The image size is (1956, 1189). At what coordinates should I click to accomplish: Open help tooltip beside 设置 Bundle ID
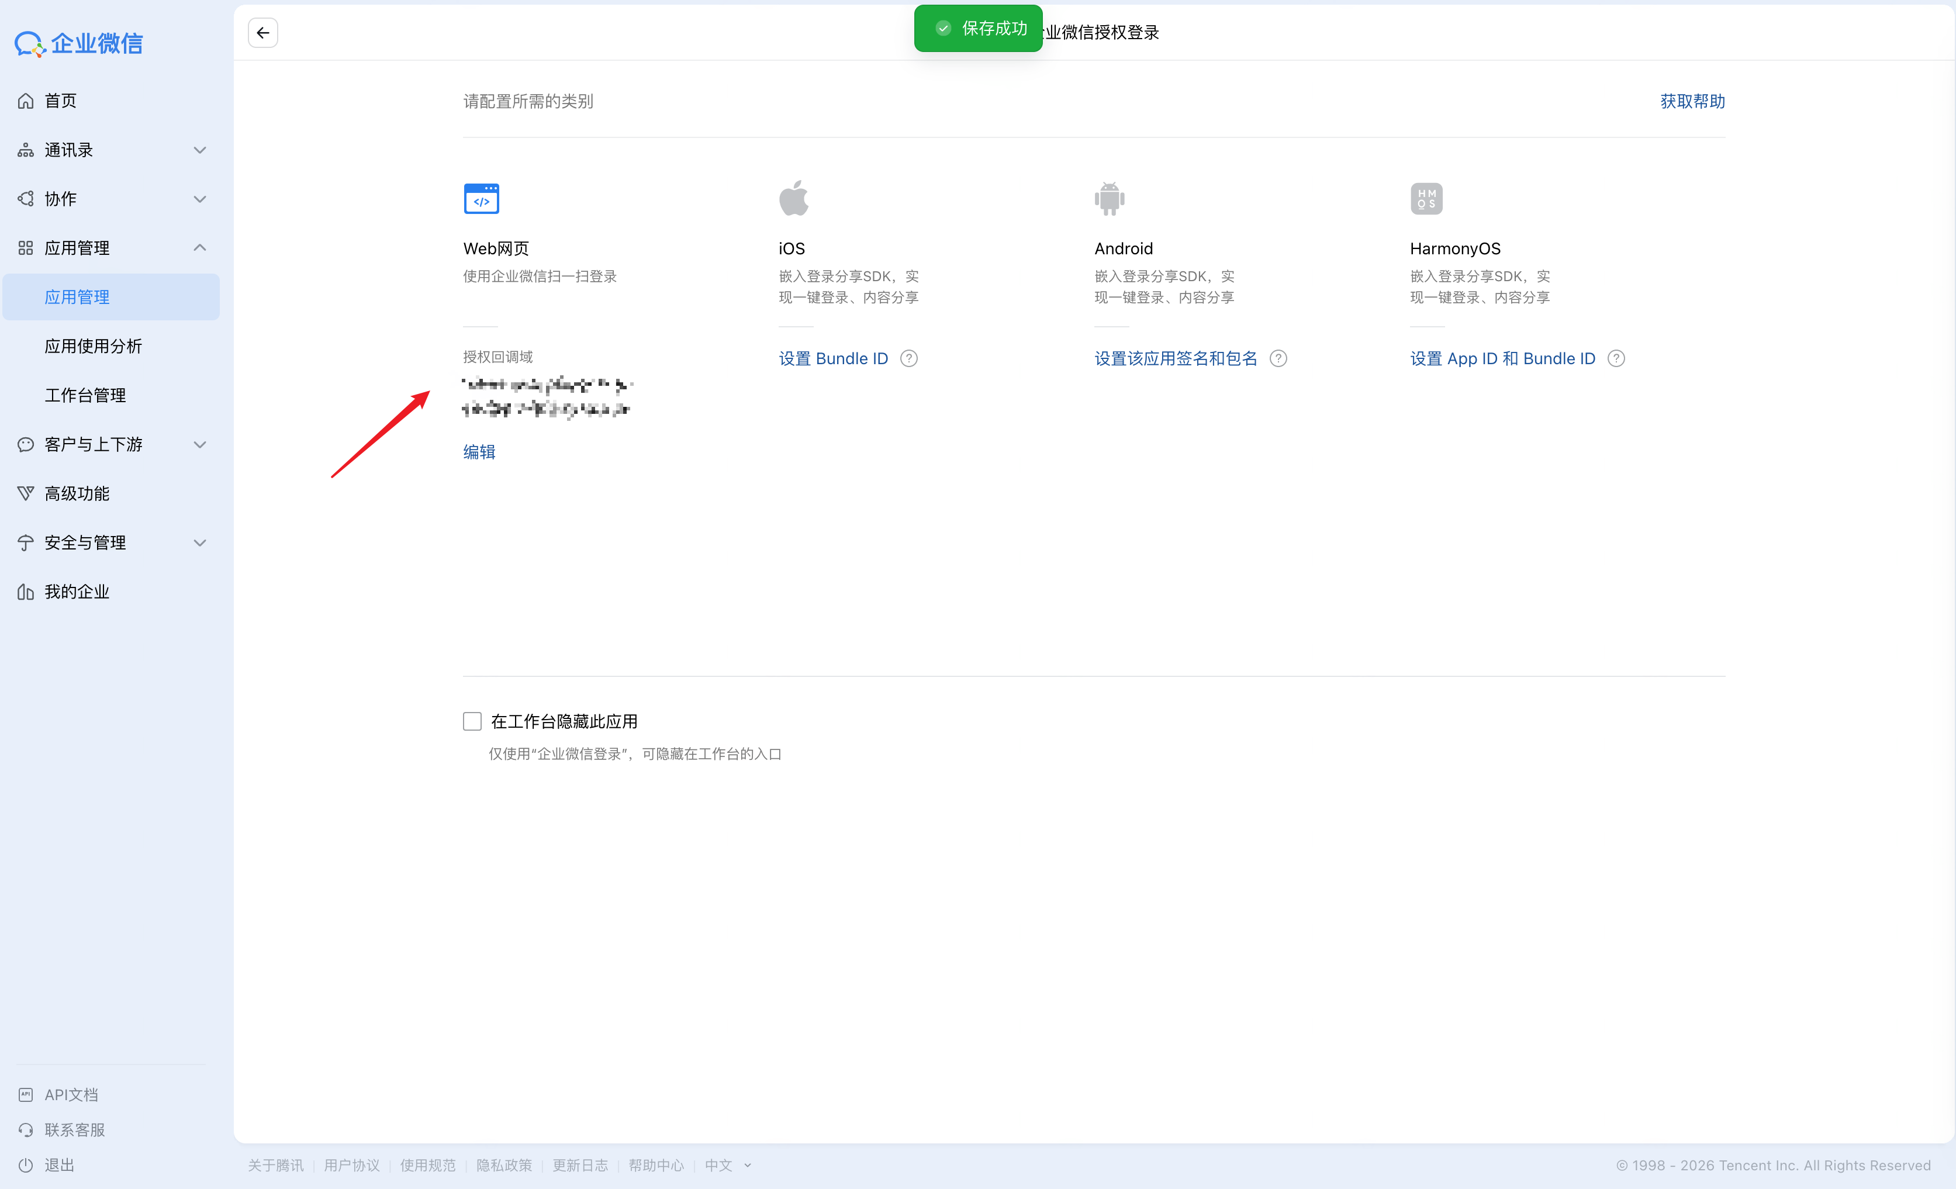909,359
